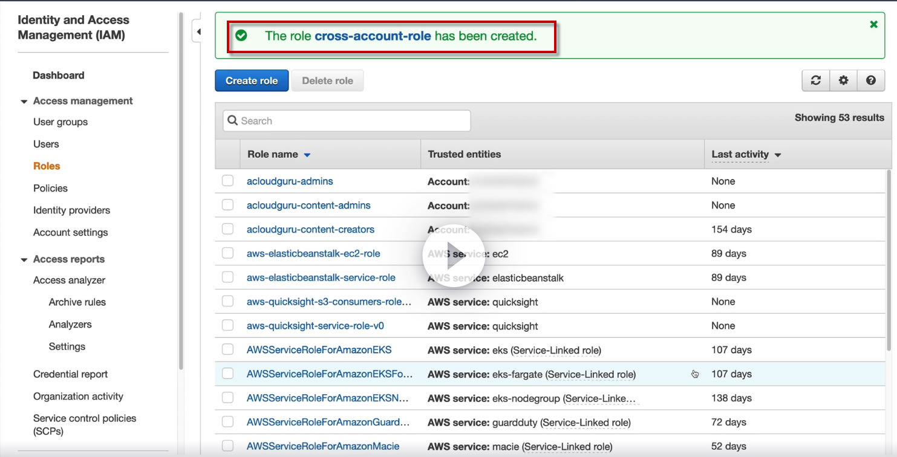Sort by the Role name arrow

pos(307,155)
